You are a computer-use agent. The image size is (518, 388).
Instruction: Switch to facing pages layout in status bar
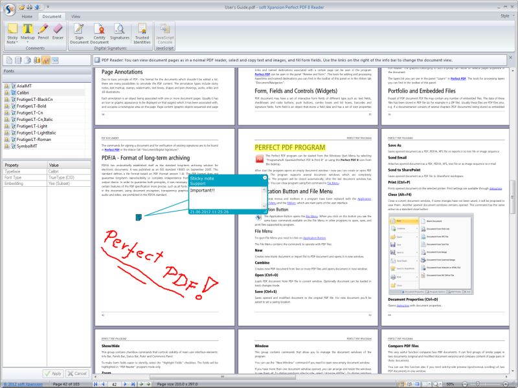coord(410,384)
